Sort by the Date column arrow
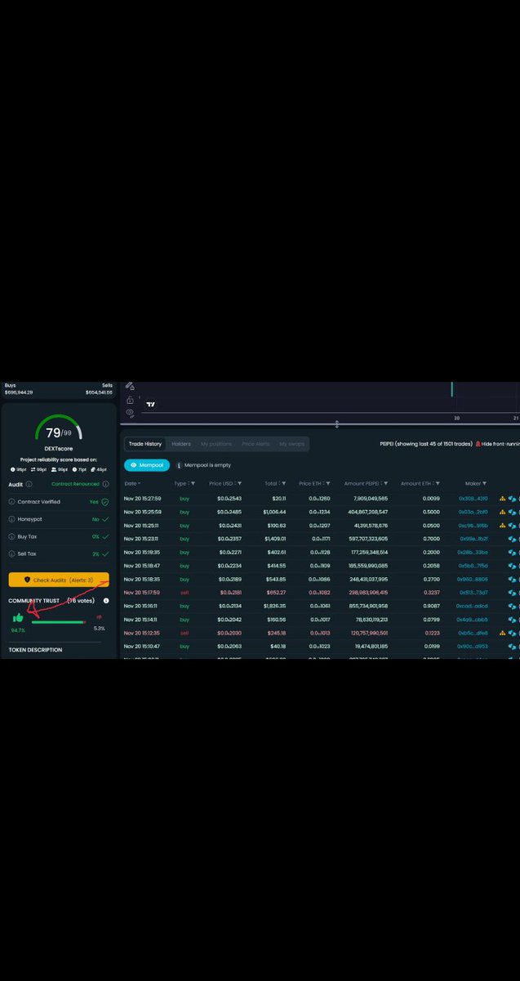Viewport: 520px width, 981px height. point(140,484)
